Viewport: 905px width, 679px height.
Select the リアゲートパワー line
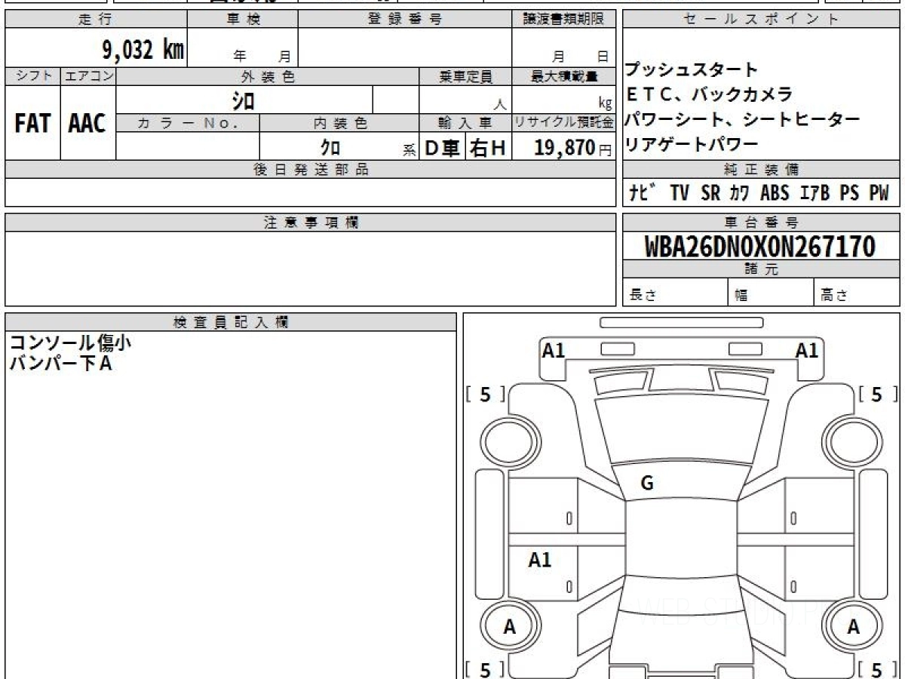coord(692,143)
